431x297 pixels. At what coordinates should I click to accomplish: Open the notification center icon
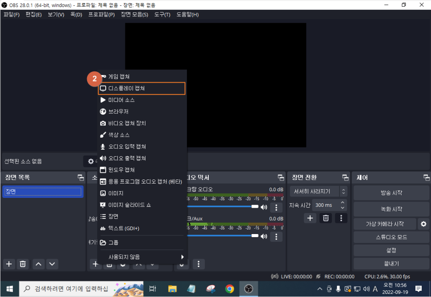coord(419,289)
